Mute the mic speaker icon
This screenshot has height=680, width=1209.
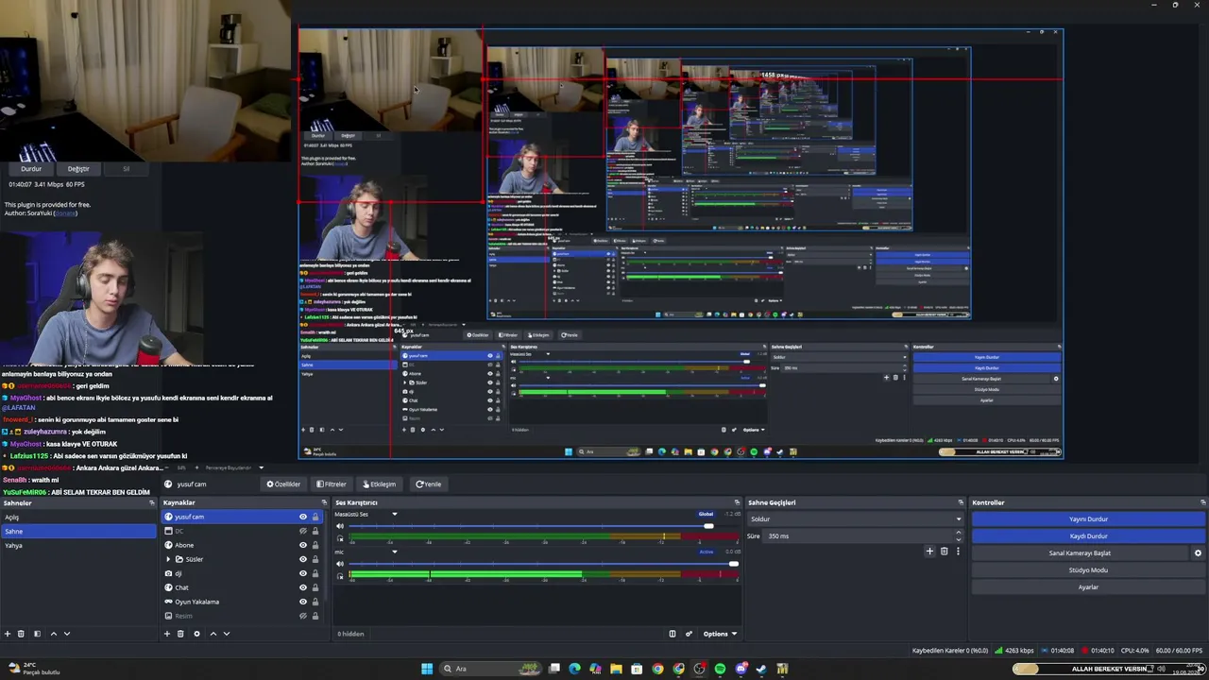click(340, 564)
